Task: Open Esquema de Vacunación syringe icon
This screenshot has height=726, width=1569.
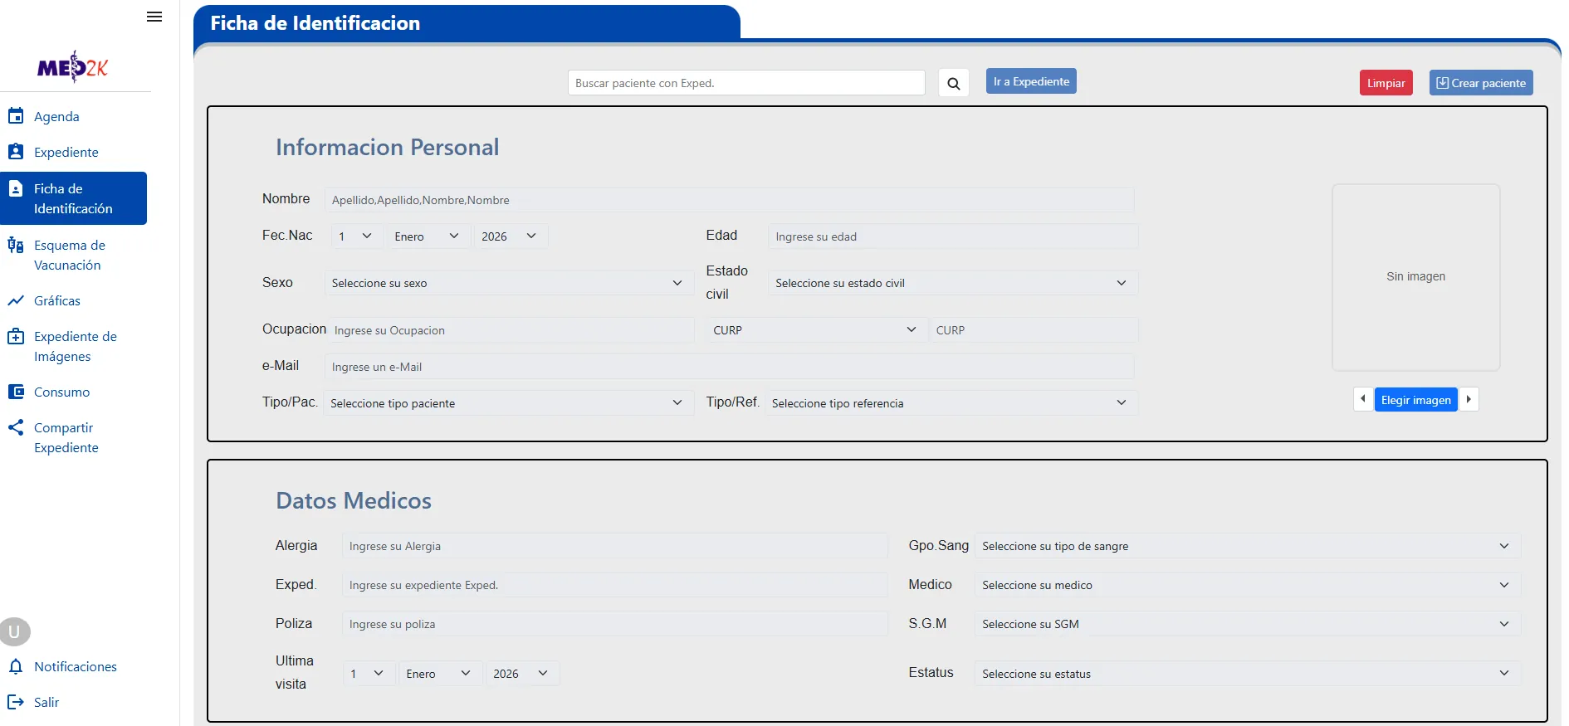Action: 16,245
